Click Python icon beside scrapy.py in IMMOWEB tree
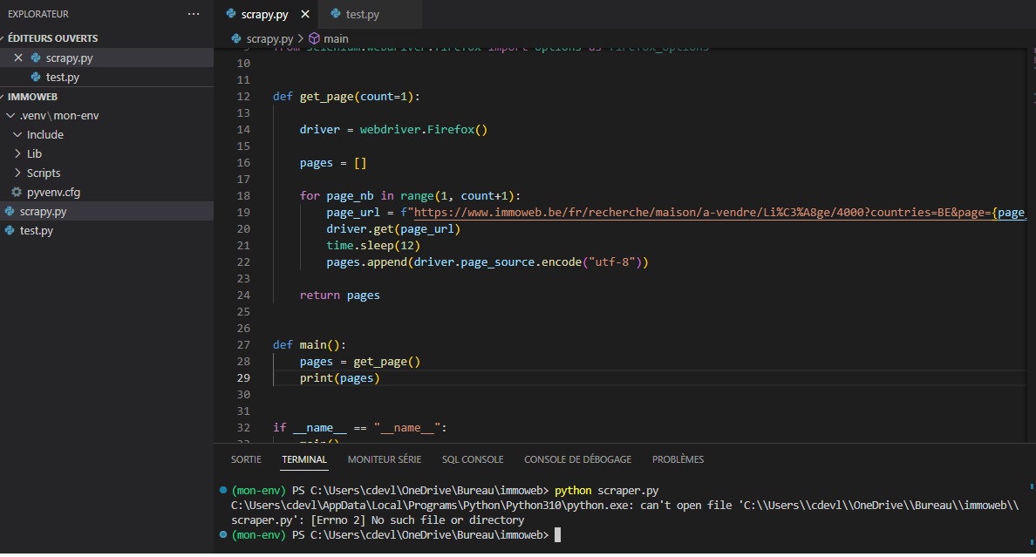Viewport: 1036px width, 557px height. tap(10, 212)
